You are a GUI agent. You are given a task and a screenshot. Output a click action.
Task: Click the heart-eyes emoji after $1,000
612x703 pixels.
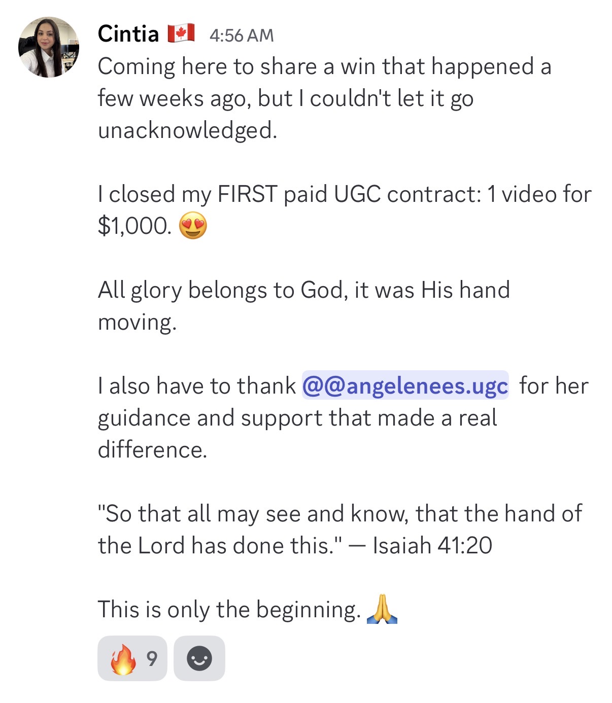click(x=193, y=226)
